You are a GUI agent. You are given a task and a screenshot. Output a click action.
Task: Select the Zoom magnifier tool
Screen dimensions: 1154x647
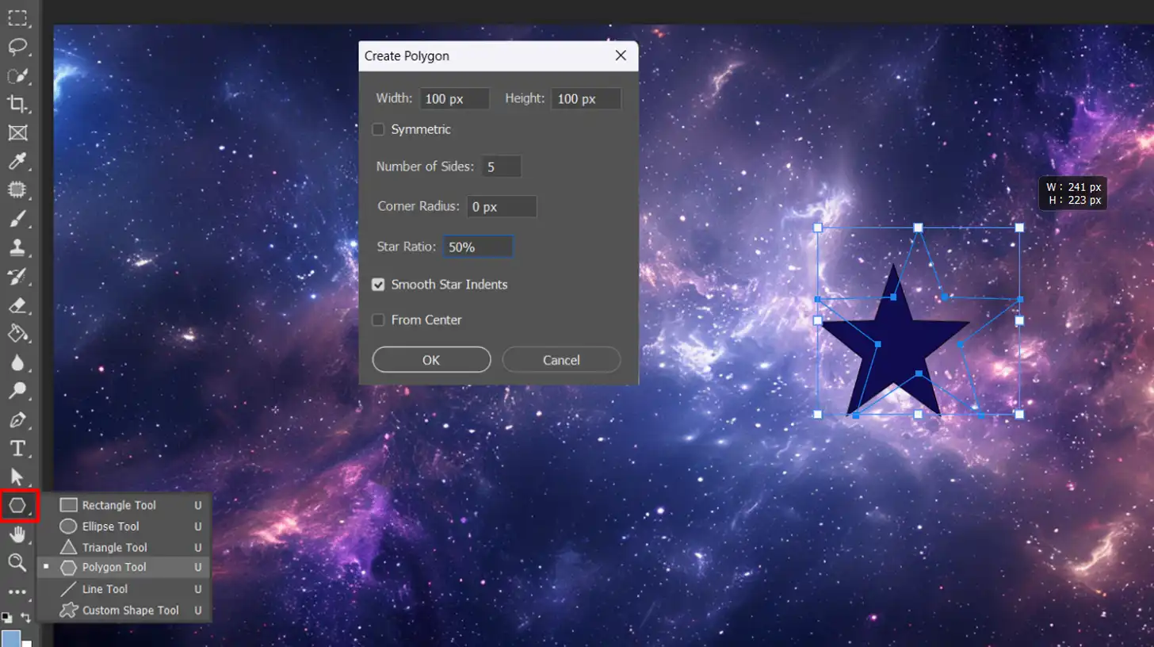[17, 563]
